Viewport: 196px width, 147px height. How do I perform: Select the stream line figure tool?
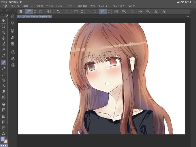coord(3,122)
